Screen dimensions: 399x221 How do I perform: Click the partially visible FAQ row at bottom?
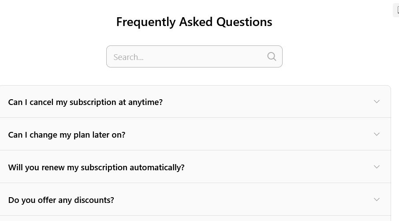tap(194, 218)
